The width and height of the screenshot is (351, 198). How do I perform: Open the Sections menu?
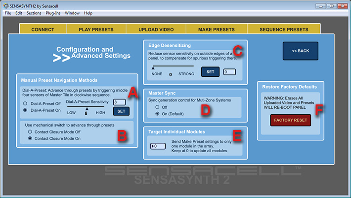coord(34,13)
